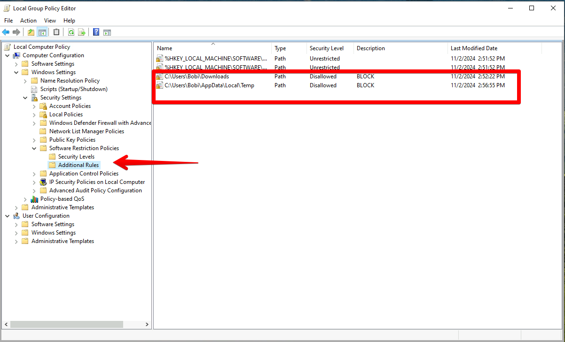Select the C:\Users\Bobi\Downloads rule

[x=196, y=76]
